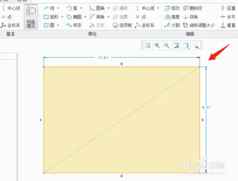Open the Palette (选项板) tool
This screenshot has height=181, width=238.
(122, 25)
